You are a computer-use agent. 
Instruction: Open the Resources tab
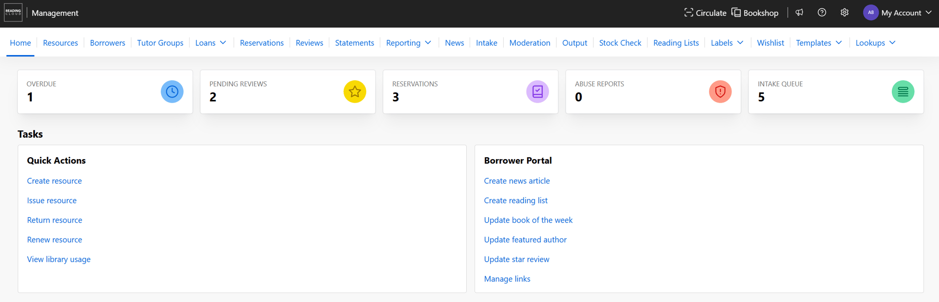click(60, 42)
